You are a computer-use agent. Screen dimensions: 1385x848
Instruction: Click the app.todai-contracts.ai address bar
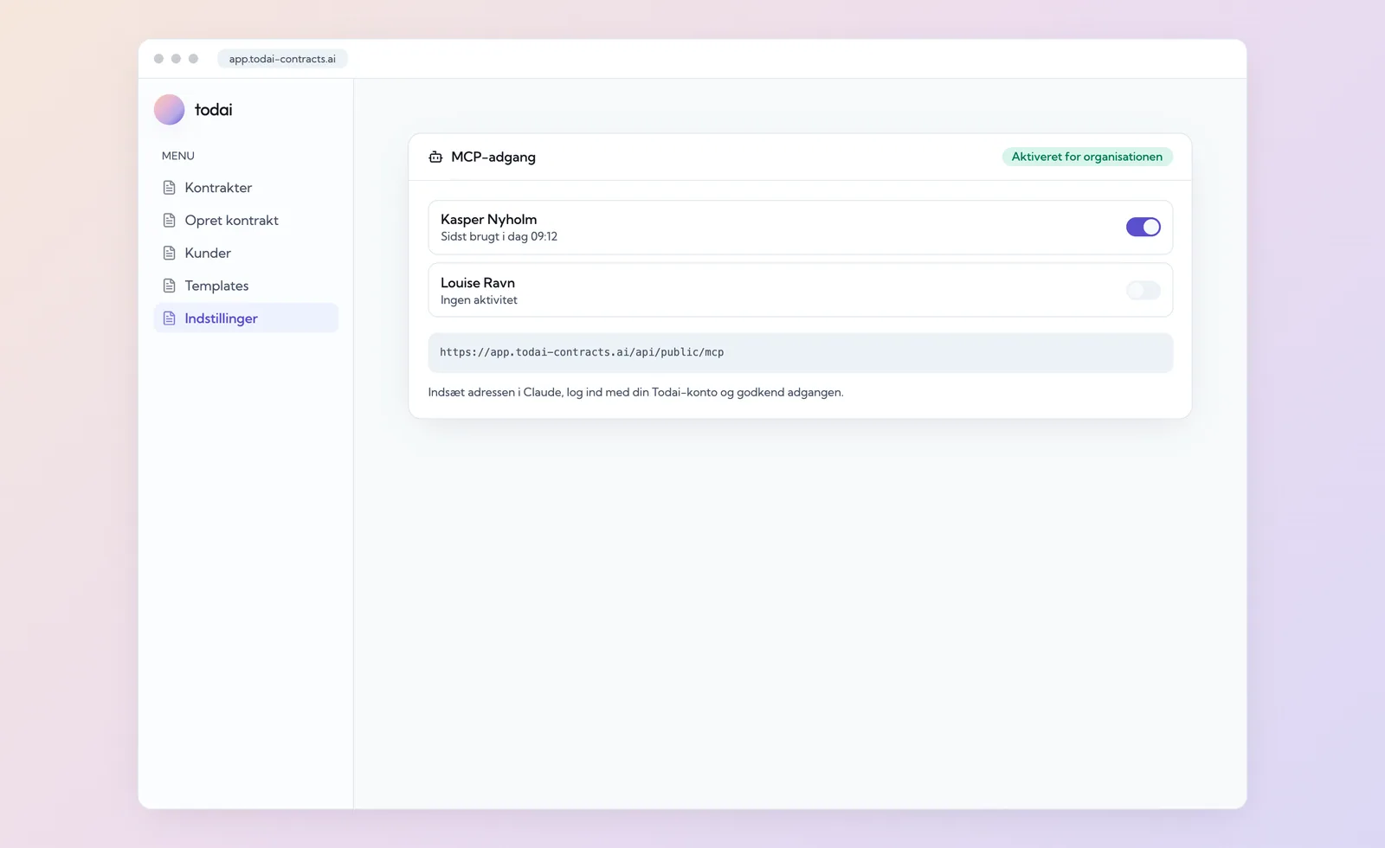[282, 59]
